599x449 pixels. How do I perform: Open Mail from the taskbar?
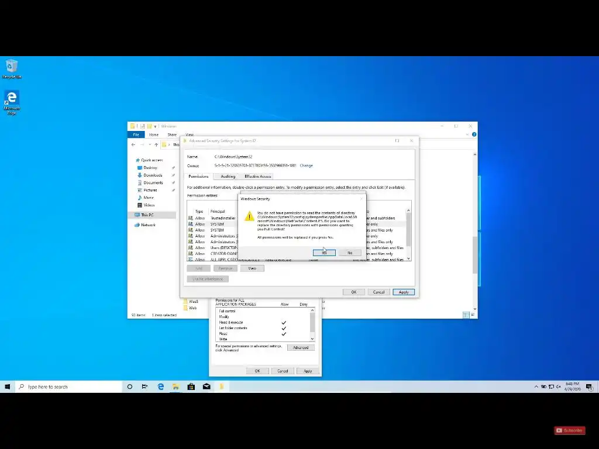pyautogui.click(x=206, y=387)
